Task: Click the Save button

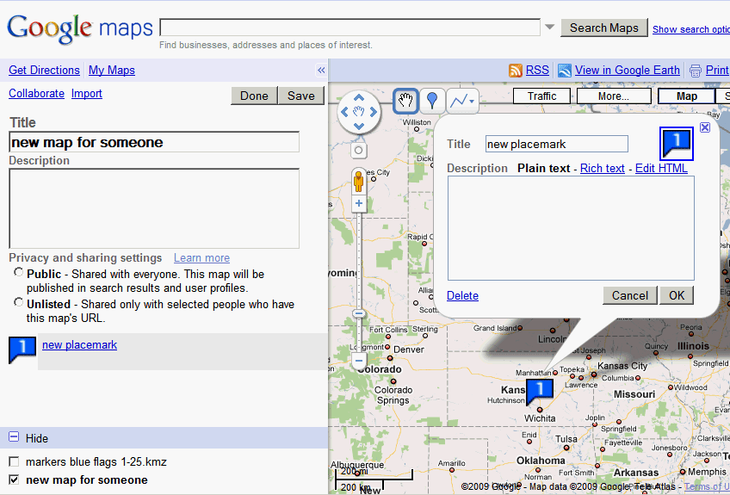Action: coord(301,96)
